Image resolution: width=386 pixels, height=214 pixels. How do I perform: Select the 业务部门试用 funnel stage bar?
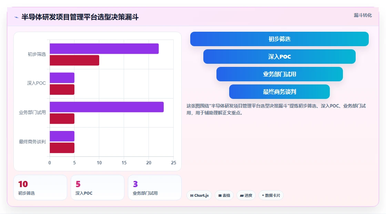tap(280, 74)
